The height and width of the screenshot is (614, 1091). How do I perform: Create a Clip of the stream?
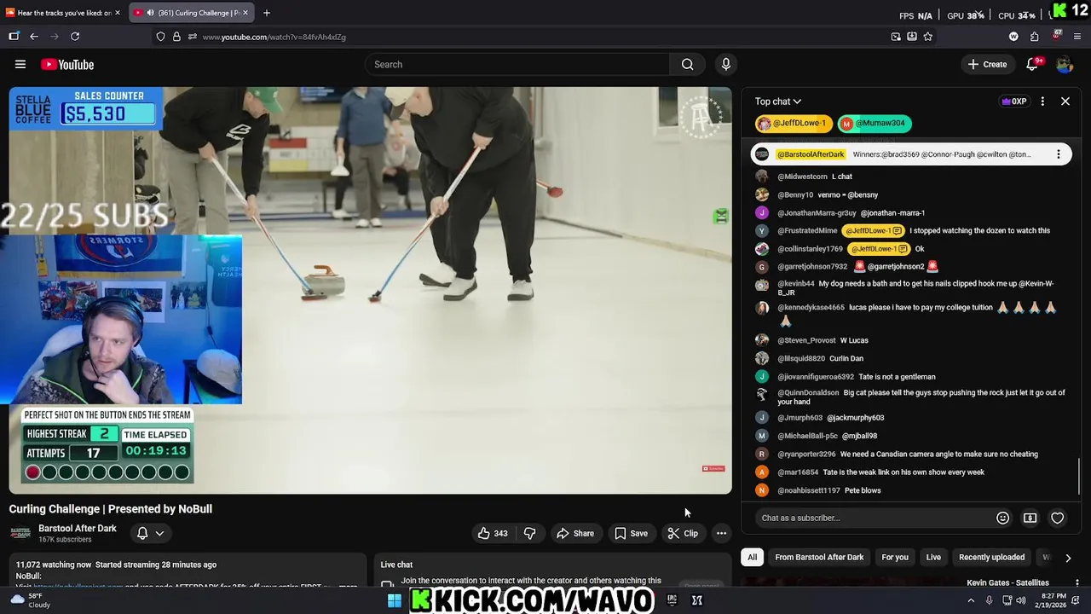point(683,533)
